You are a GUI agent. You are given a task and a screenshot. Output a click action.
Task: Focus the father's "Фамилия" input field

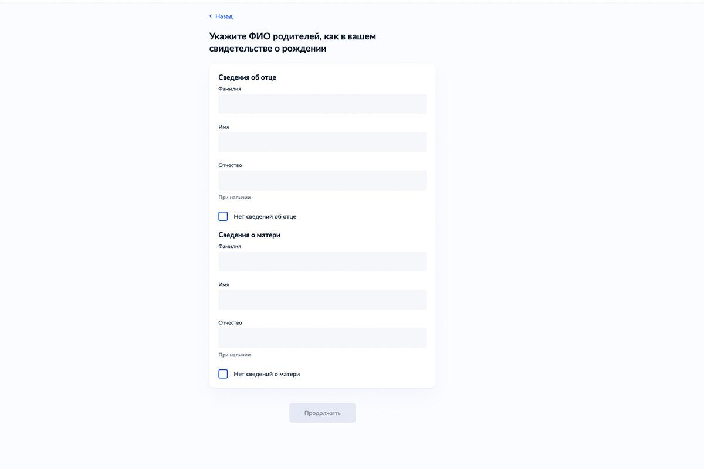(322, 104)
